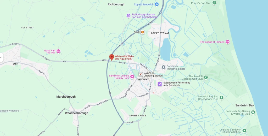
Task: Select the Royal St George's Golf Club icon
Action: coord(206,78)
